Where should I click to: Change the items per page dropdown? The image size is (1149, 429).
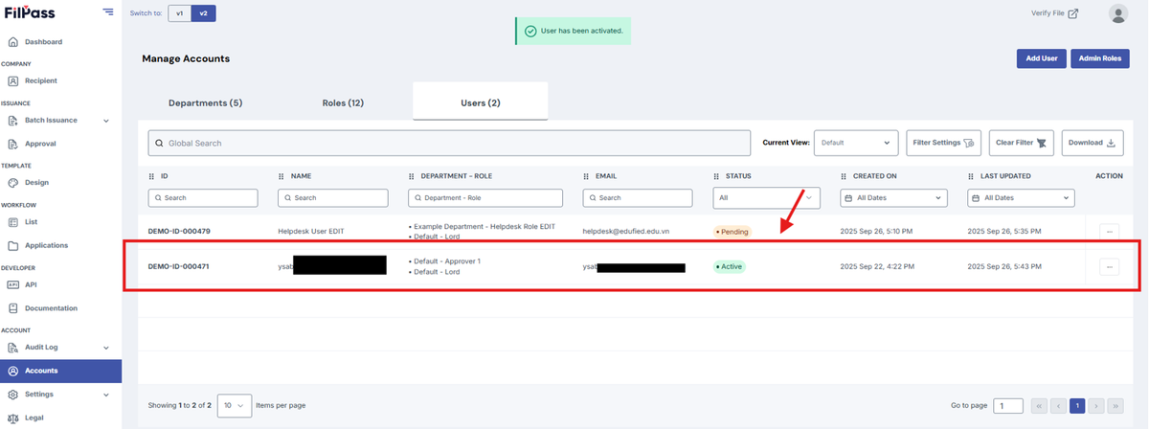coord(235,406)
